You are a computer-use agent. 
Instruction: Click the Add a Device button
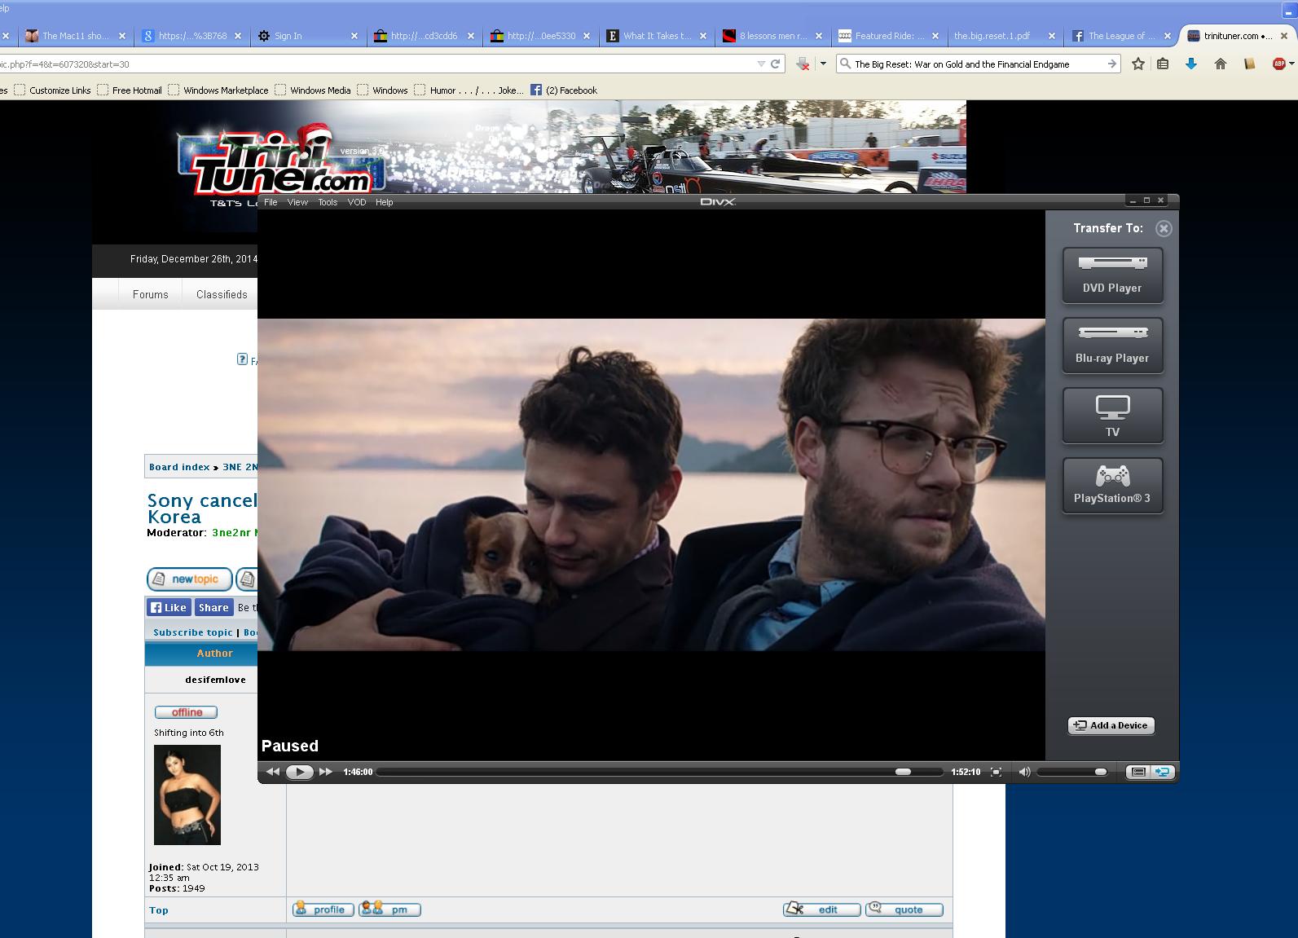coord(1111,725)
